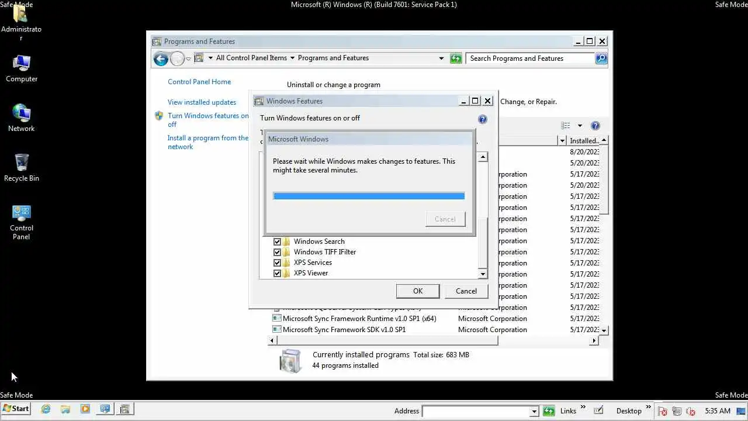Image resolution: width=748 pixels, height=421 pixels.
Task: Click the Back arrow in Programs and Features
Action: [x=161, y=58]
